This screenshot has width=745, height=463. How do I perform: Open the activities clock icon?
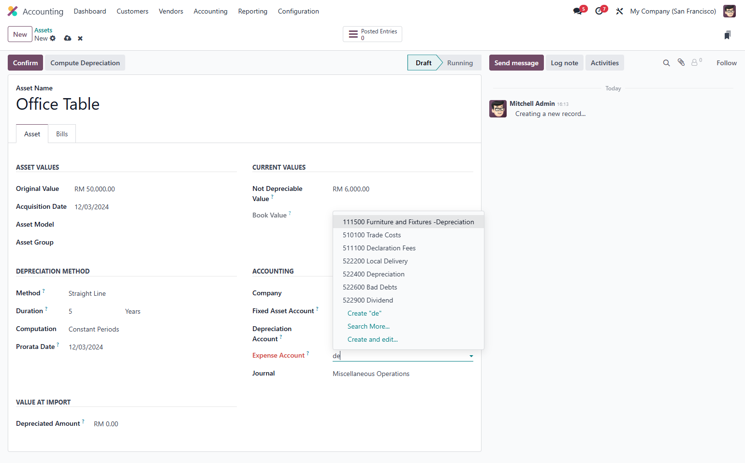[x=599, y=11]
